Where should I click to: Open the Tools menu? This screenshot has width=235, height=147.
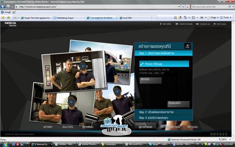point(226,18)
